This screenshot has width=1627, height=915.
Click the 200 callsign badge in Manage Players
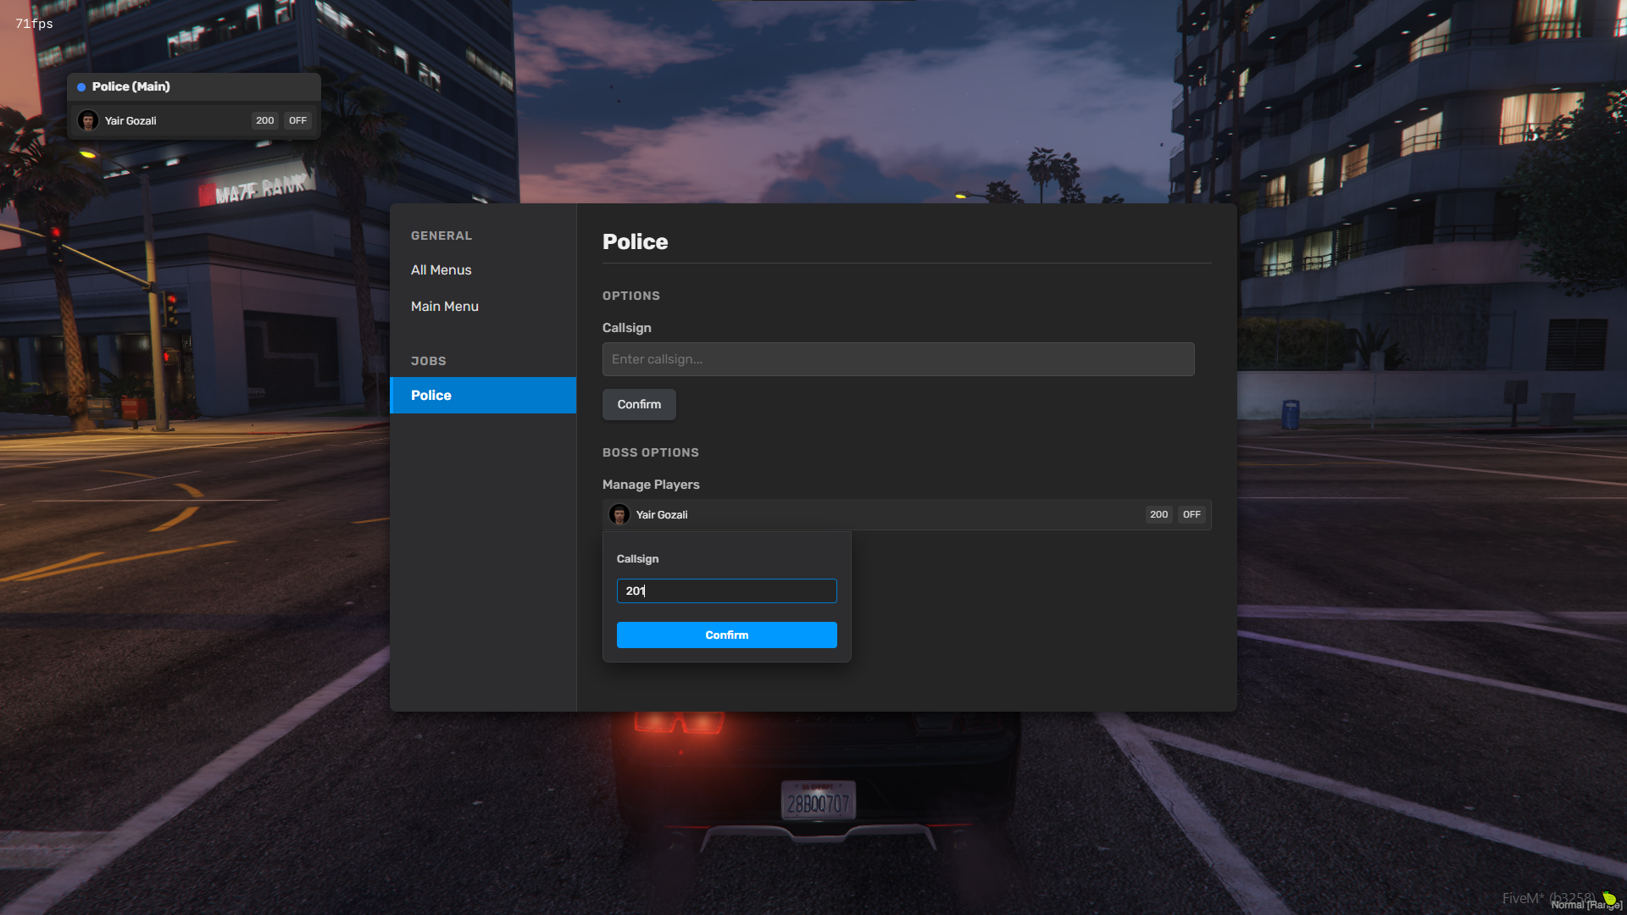pyautogui.click(x=1158, y=514)
